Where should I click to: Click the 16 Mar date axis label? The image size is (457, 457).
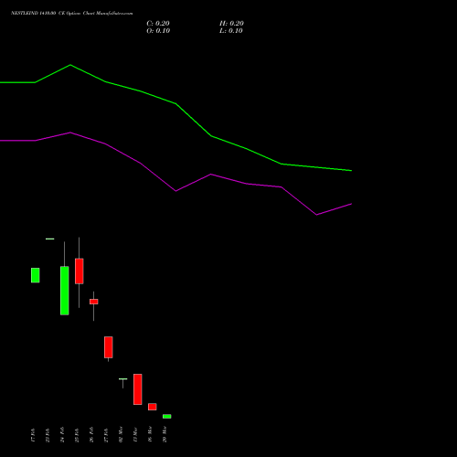pyautogui.click(x=150, y=434)
